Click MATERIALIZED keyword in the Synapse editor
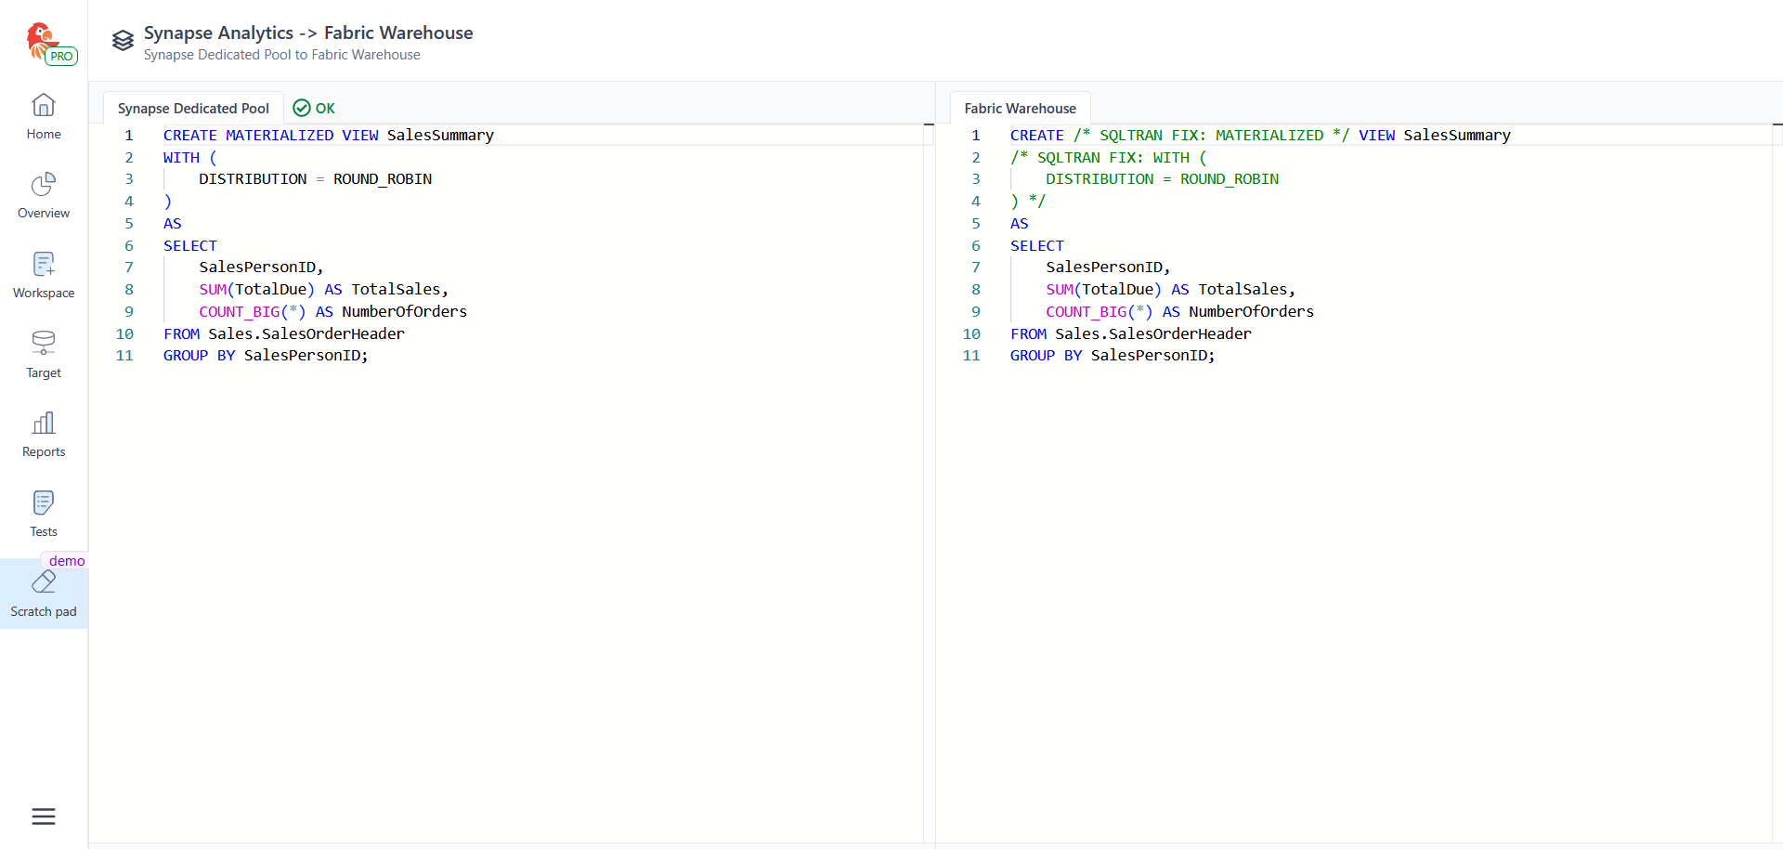The height and width of the screenshot is (849, 1783). tap(280, 136)
